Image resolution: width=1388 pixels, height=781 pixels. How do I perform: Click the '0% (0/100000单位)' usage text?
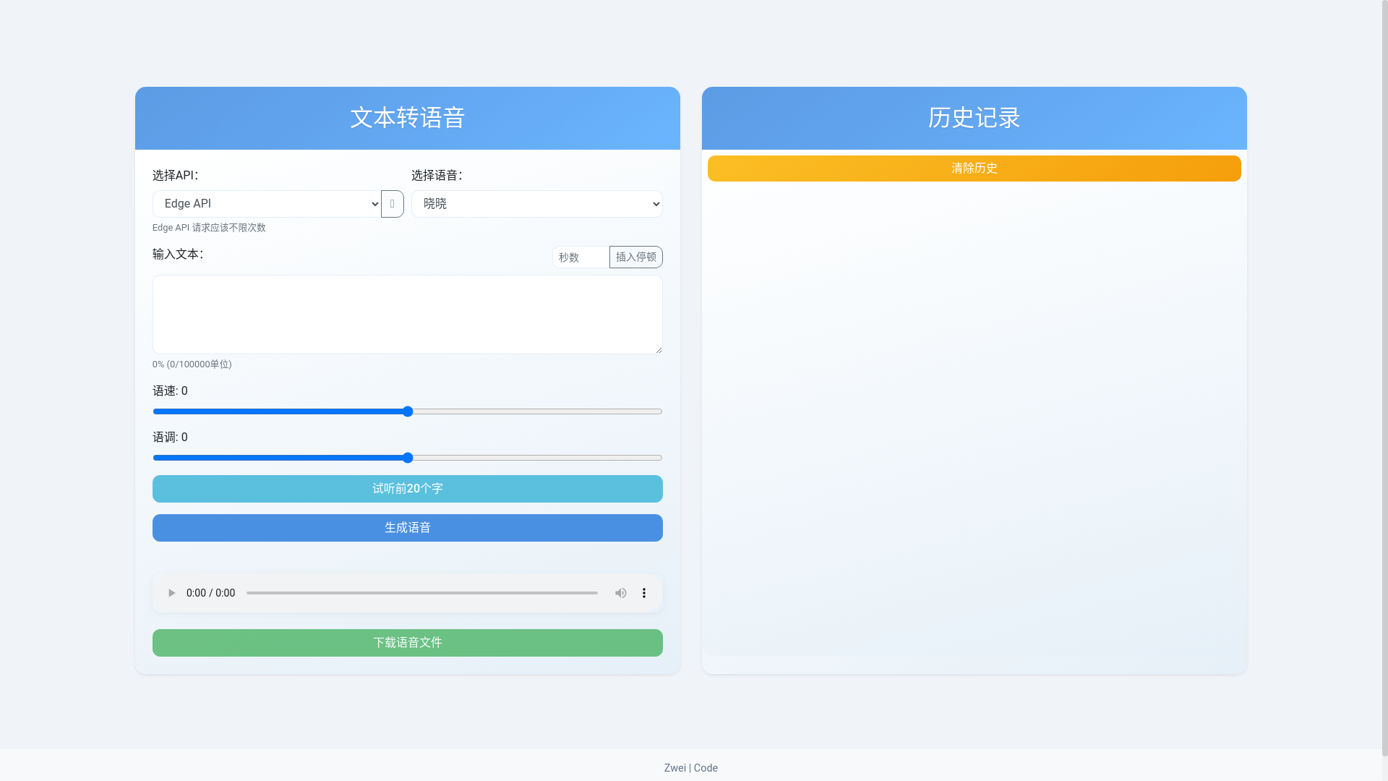point(192,364)
